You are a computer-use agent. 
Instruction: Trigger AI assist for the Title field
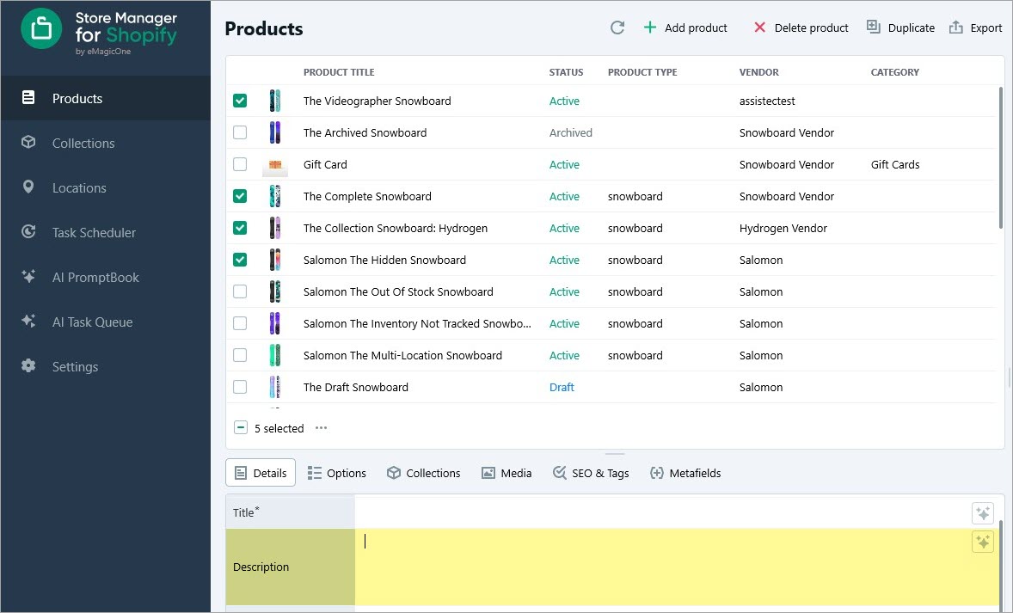pos(983,512)
